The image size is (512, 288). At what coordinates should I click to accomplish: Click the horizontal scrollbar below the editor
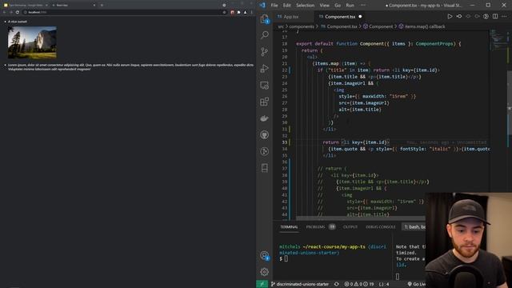[x=361, y=218]
